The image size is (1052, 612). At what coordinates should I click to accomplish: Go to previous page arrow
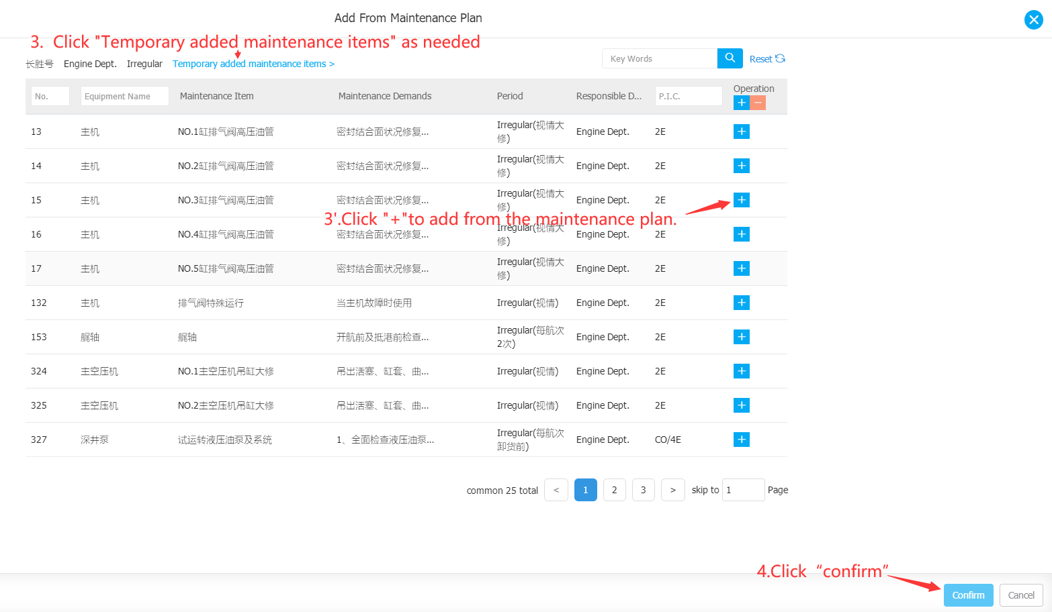556,490
